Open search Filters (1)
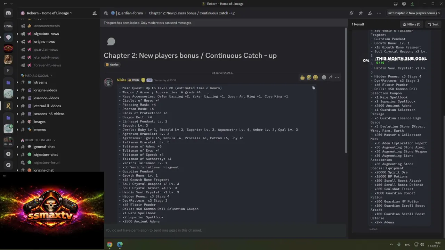The image size is (445, 250). click(x=412, y=24)
